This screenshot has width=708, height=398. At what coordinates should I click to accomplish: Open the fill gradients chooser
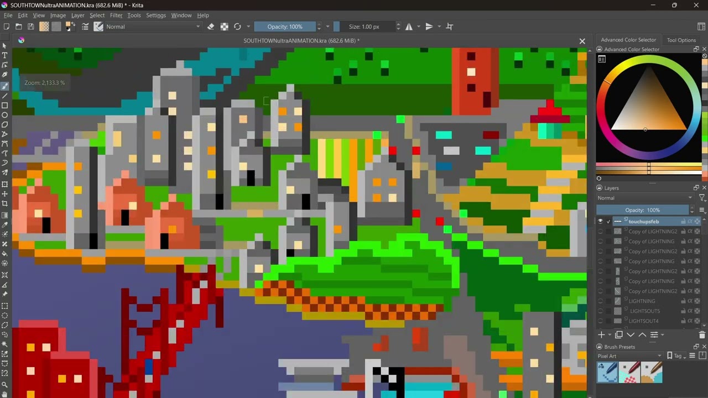click(44, 27)
